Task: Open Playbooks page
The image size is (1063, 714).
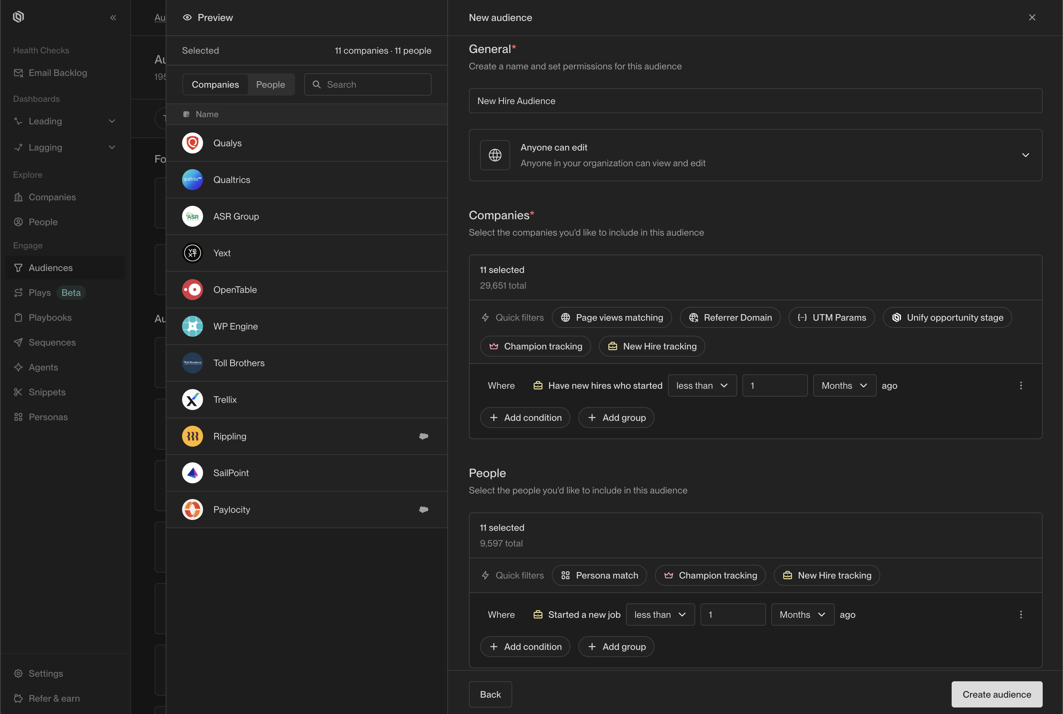Action: 65,317
